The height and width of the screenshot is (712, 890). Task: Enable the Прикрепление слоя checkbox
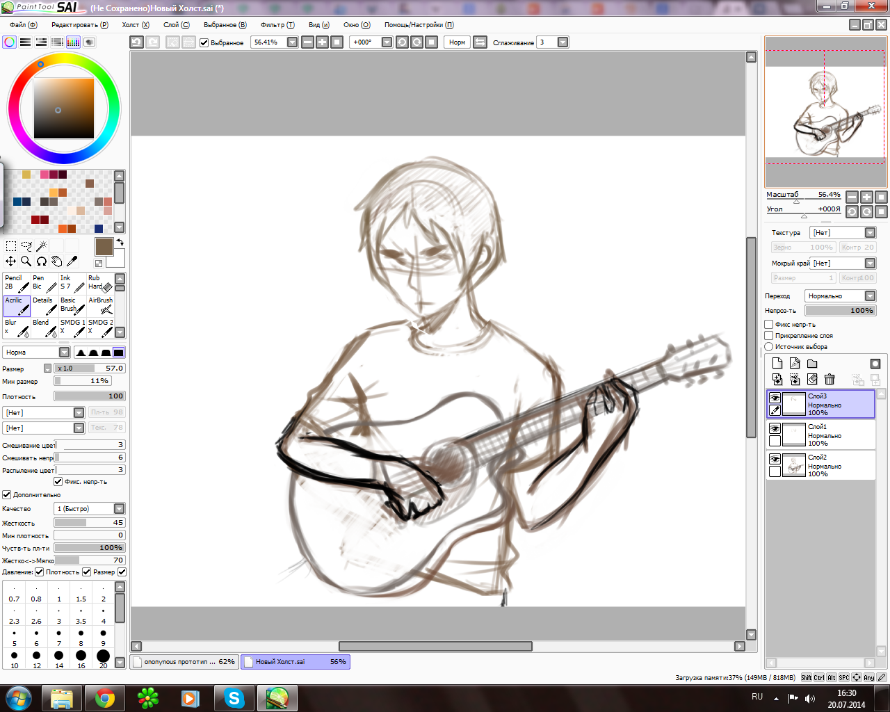769,335
